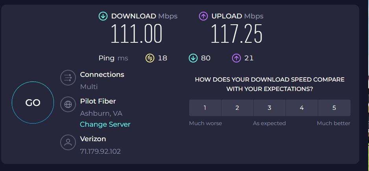
Task: Click the Pilot Fiber server name
Action: click(x=98, y=101)
